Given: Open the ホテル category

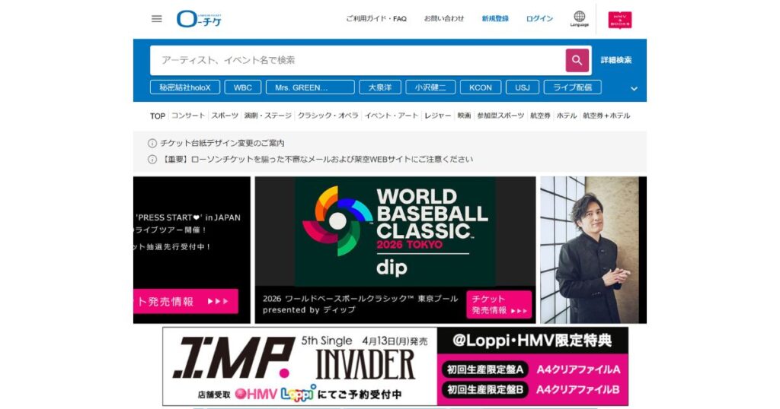Looking at the screenshot, I should pos(567,116).
